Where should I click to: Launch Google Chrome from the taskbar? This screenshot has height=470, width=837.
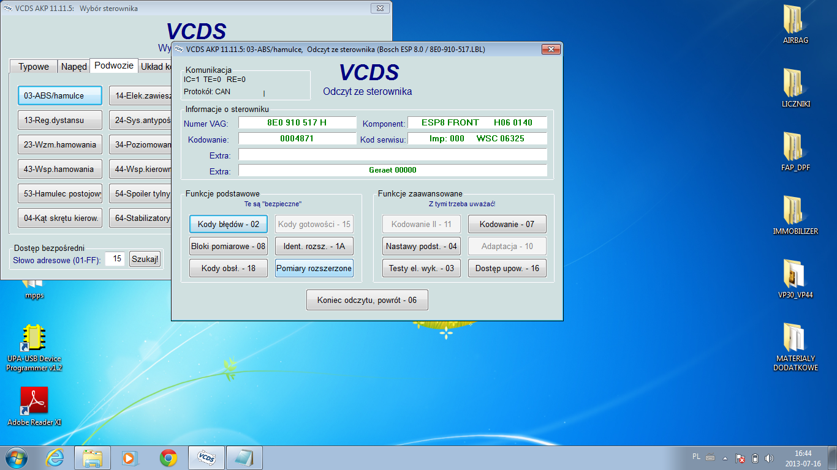(169, 457)
